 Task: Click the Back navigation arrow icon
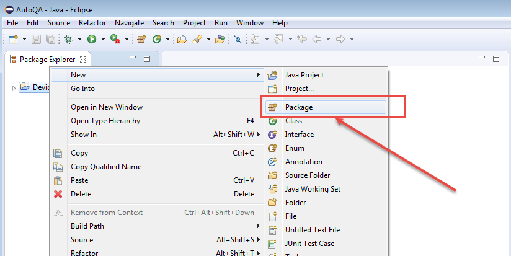(x=317, y=39)
